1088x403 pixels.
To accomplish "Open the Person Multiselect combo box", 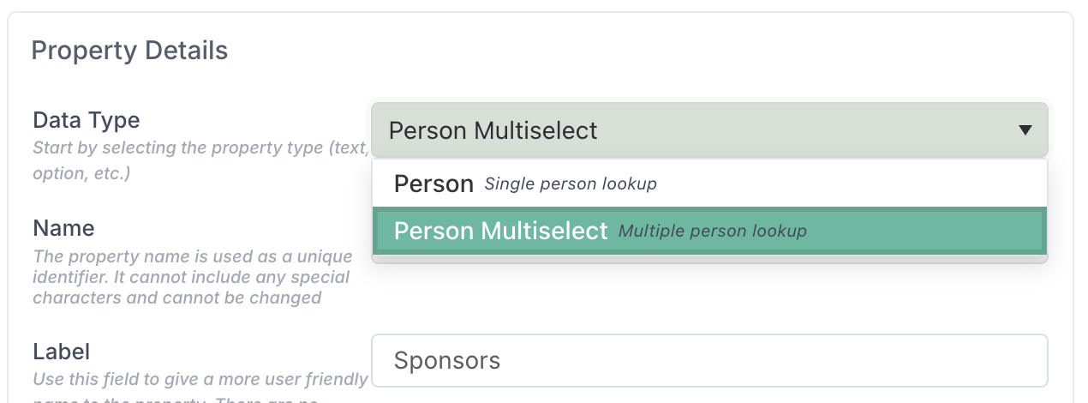I will click(708, 130).
